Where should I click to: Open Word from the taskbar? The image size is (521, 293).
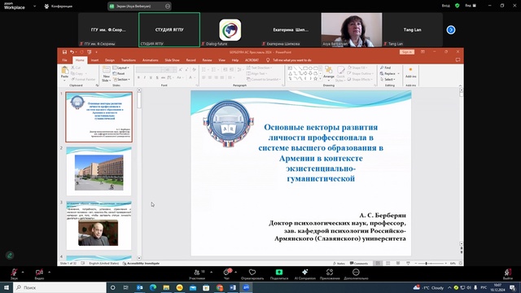click(x=233, y=287)
